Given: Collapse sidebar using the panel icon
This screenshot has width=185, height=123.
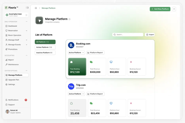Looking at the screenshot, I should pyautogui.click(x=27, y=8).
